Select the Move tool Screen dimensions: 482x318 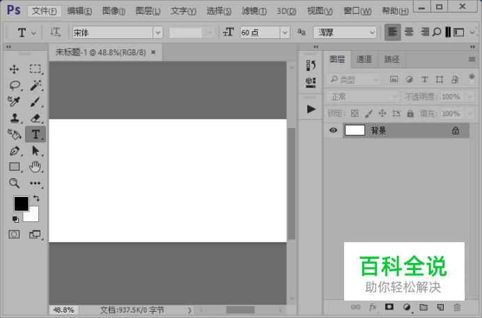click(14, 69)
